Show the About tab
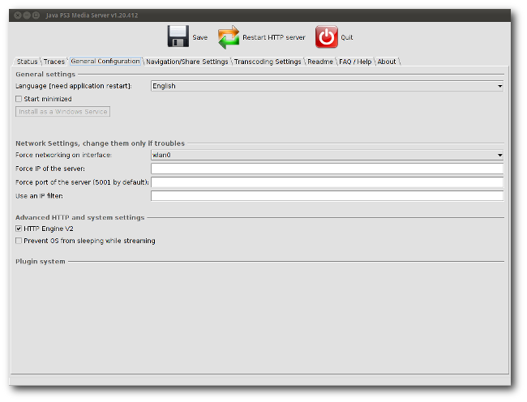The height and width of the screenshot is (402, 527). (387, 62)
